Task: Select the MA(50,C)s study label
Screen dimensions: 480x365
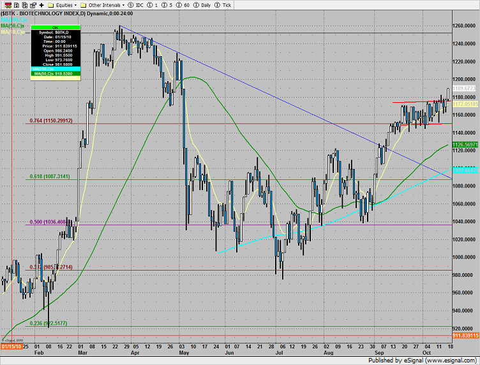Action: tap(13, 26)
